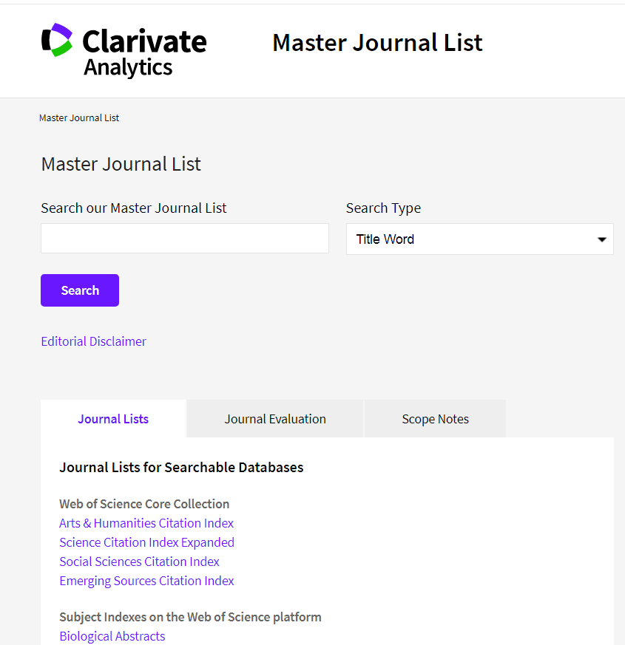Click the purple Search button
This screenshot has height=645, width=625.
click(x=80, y=290)
